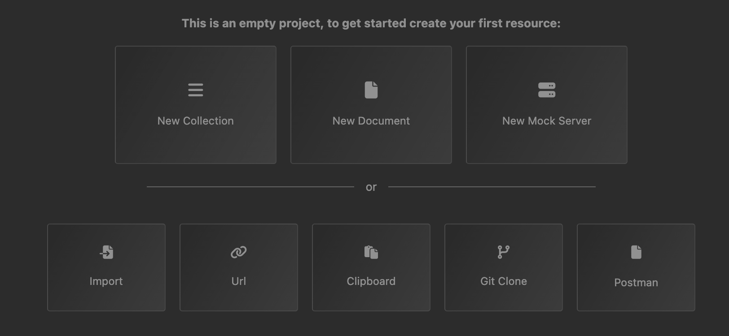Click the Import file arrow icon
This screenshot has width=729, height=336.
pos(106,252)
